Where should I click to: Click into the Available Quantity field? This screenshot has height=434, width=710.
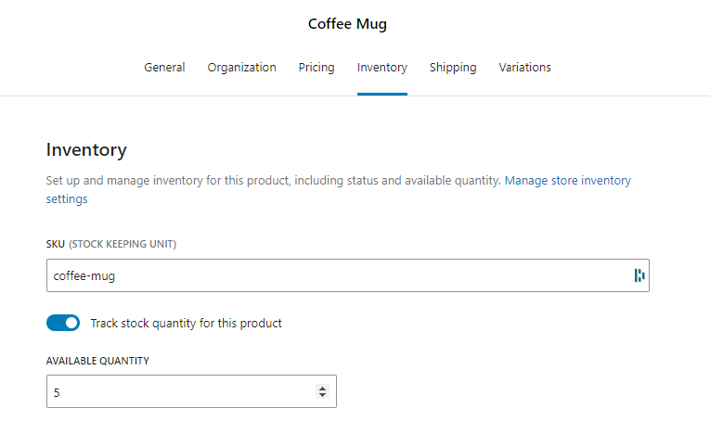pyautogui.click(x=191, y=391)
